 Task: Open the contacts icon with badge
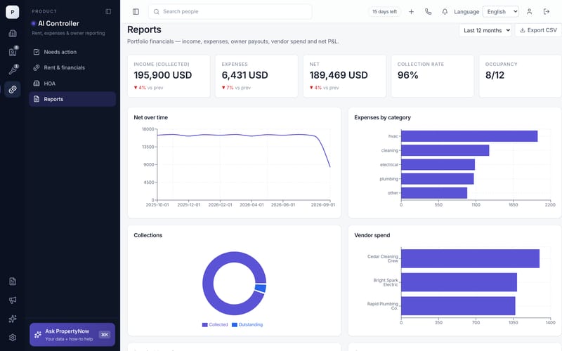pos(13,52)
